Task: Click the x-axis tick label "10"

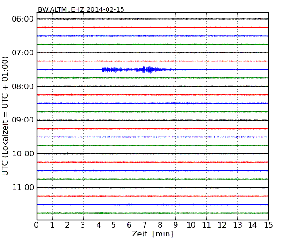Action: (191, 225)
